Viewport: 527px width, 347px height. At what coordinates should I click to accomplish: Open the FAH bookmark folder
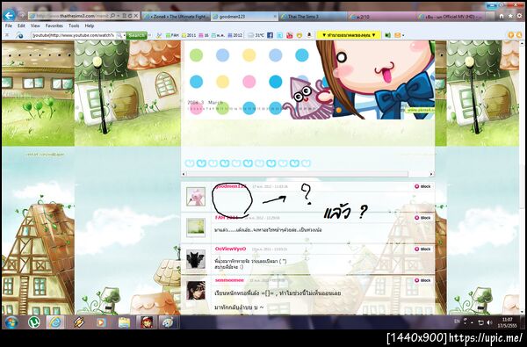[x=172, y=35]
